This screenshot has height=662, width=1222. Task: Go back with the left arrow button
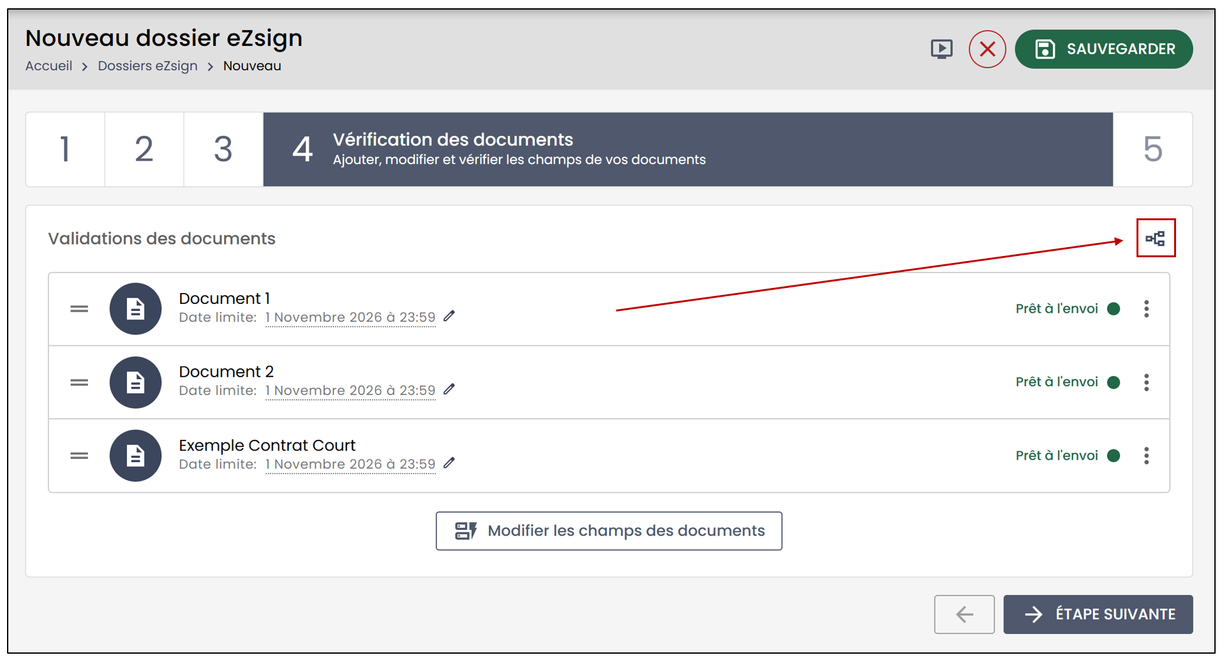[x=964, y=614]
